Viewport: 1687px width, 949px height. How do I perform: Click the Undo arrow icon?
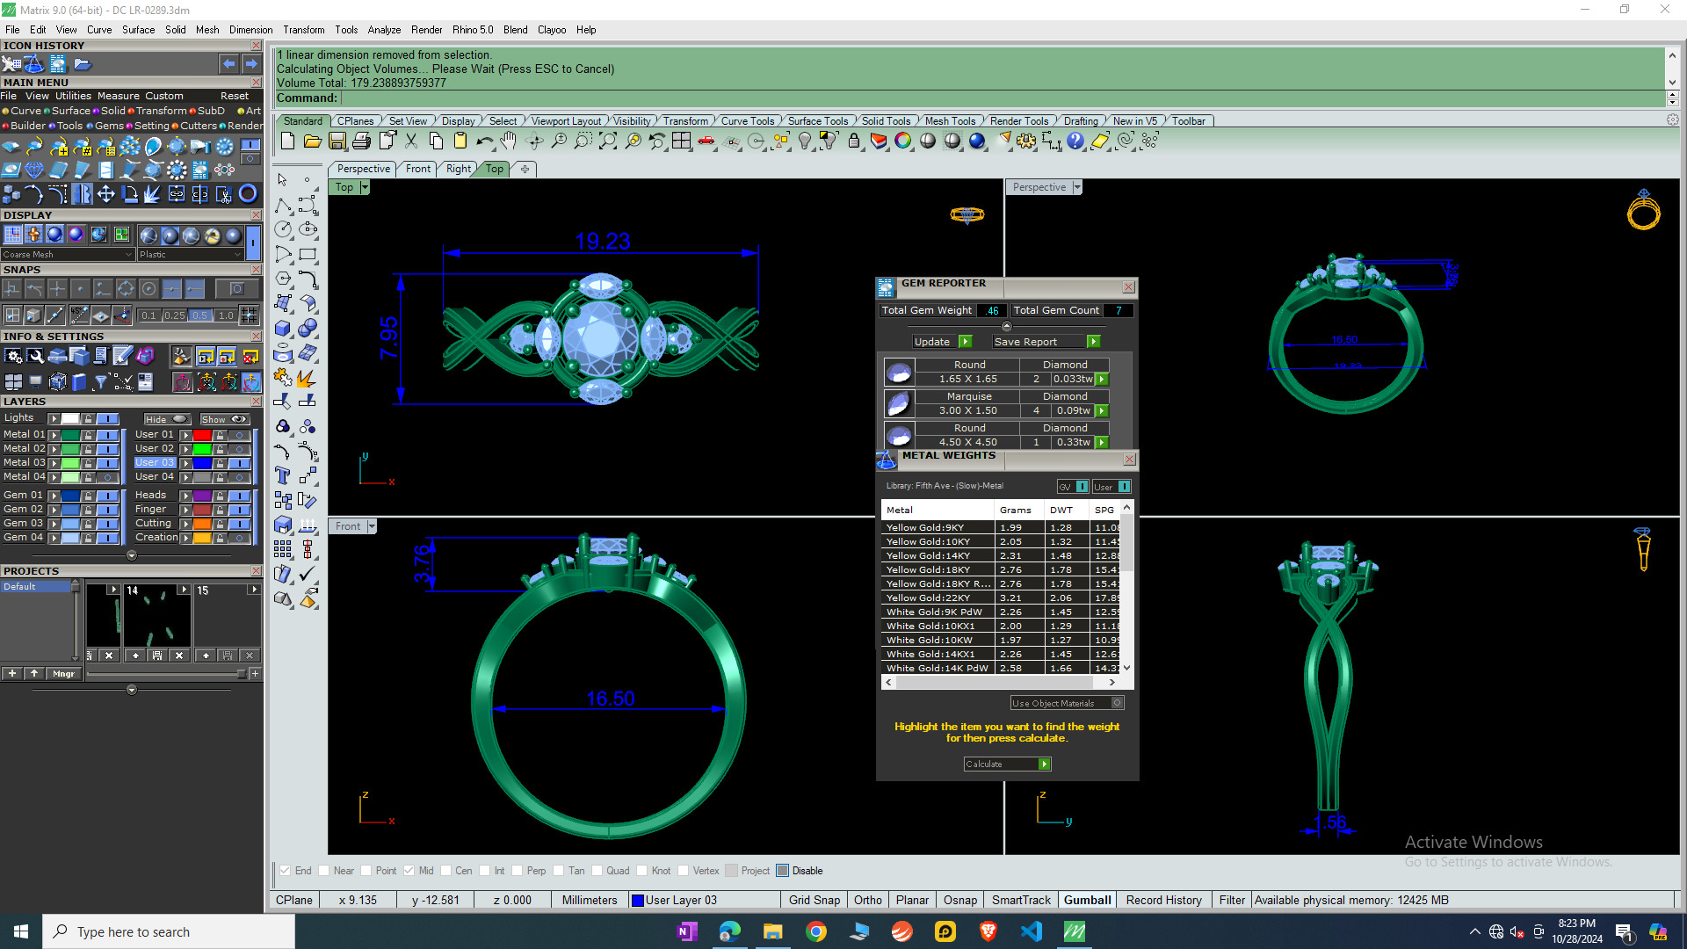click(484, 141)
